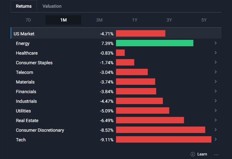
Task: Choose the 7D time range
Action: [x=28, y=20]
